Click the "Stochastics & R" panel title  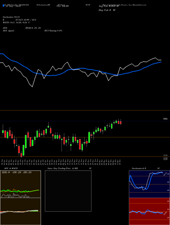[x=139, y=168]
